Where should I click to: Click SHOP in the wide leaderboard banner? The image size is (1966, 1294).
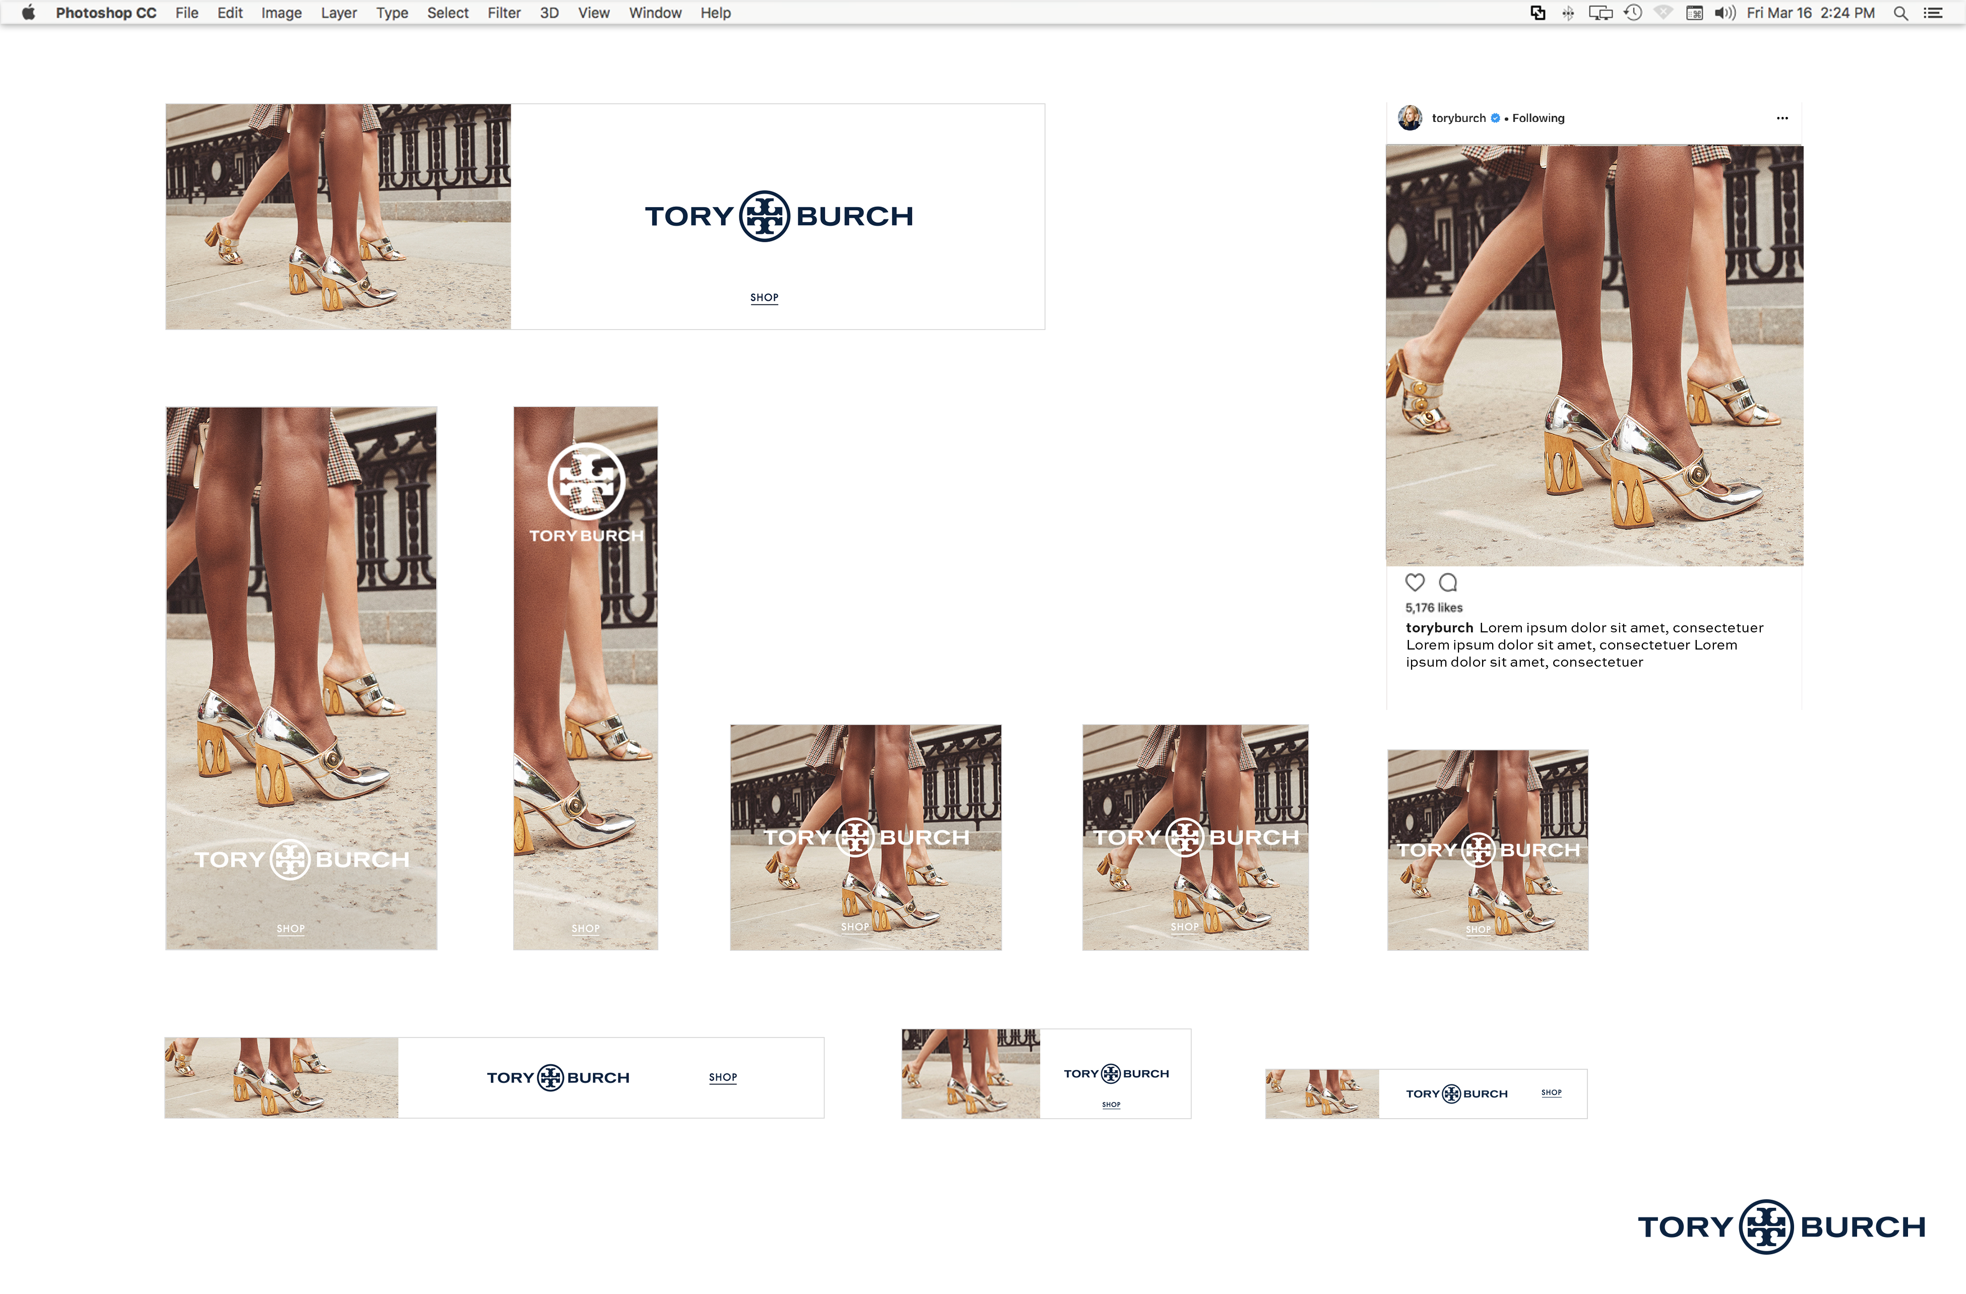point(723,1078)
